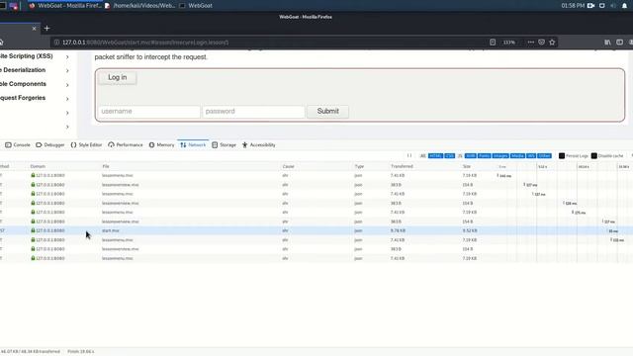Toggle the JS request filter
Screen dimensions: 633x356
tap(460, 156)
